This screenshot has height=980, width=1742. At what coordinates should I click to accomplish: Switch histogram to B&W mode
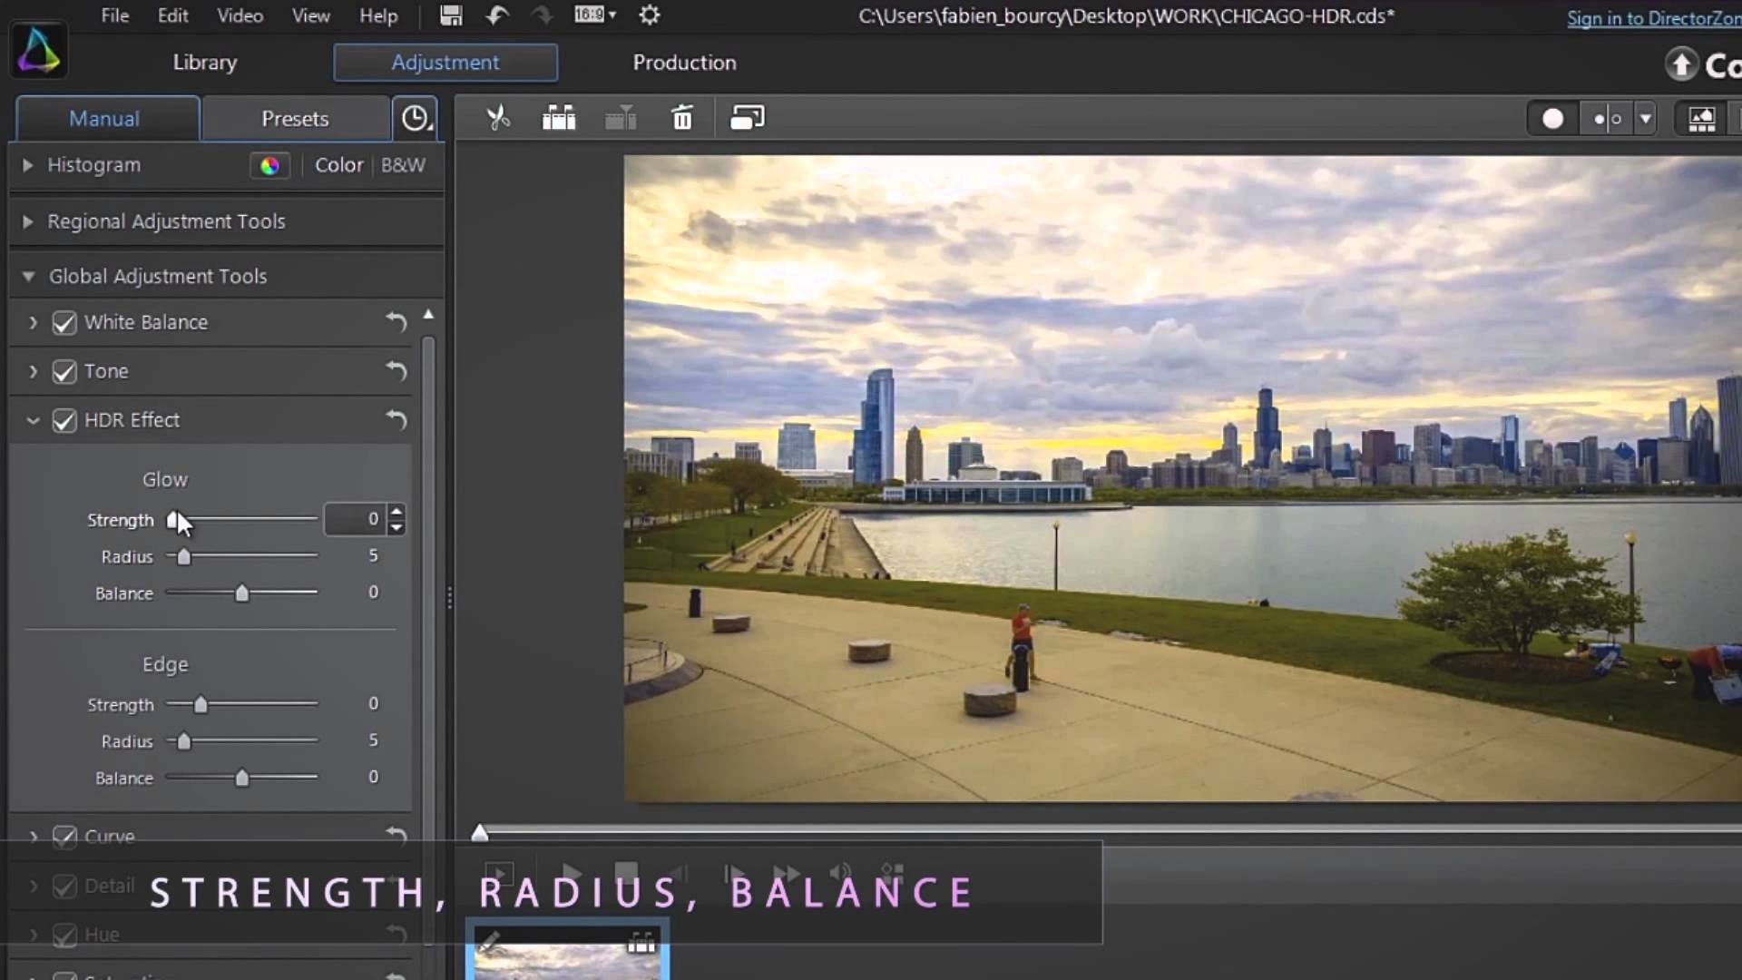pos(403,165)
